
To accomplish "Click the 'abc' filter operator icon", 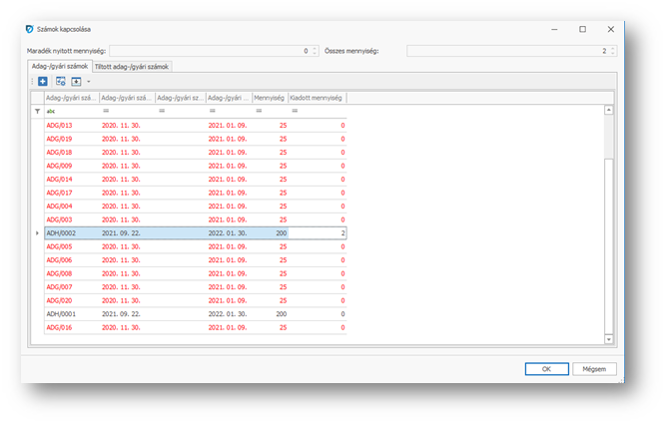I will [x=51, y=111].
